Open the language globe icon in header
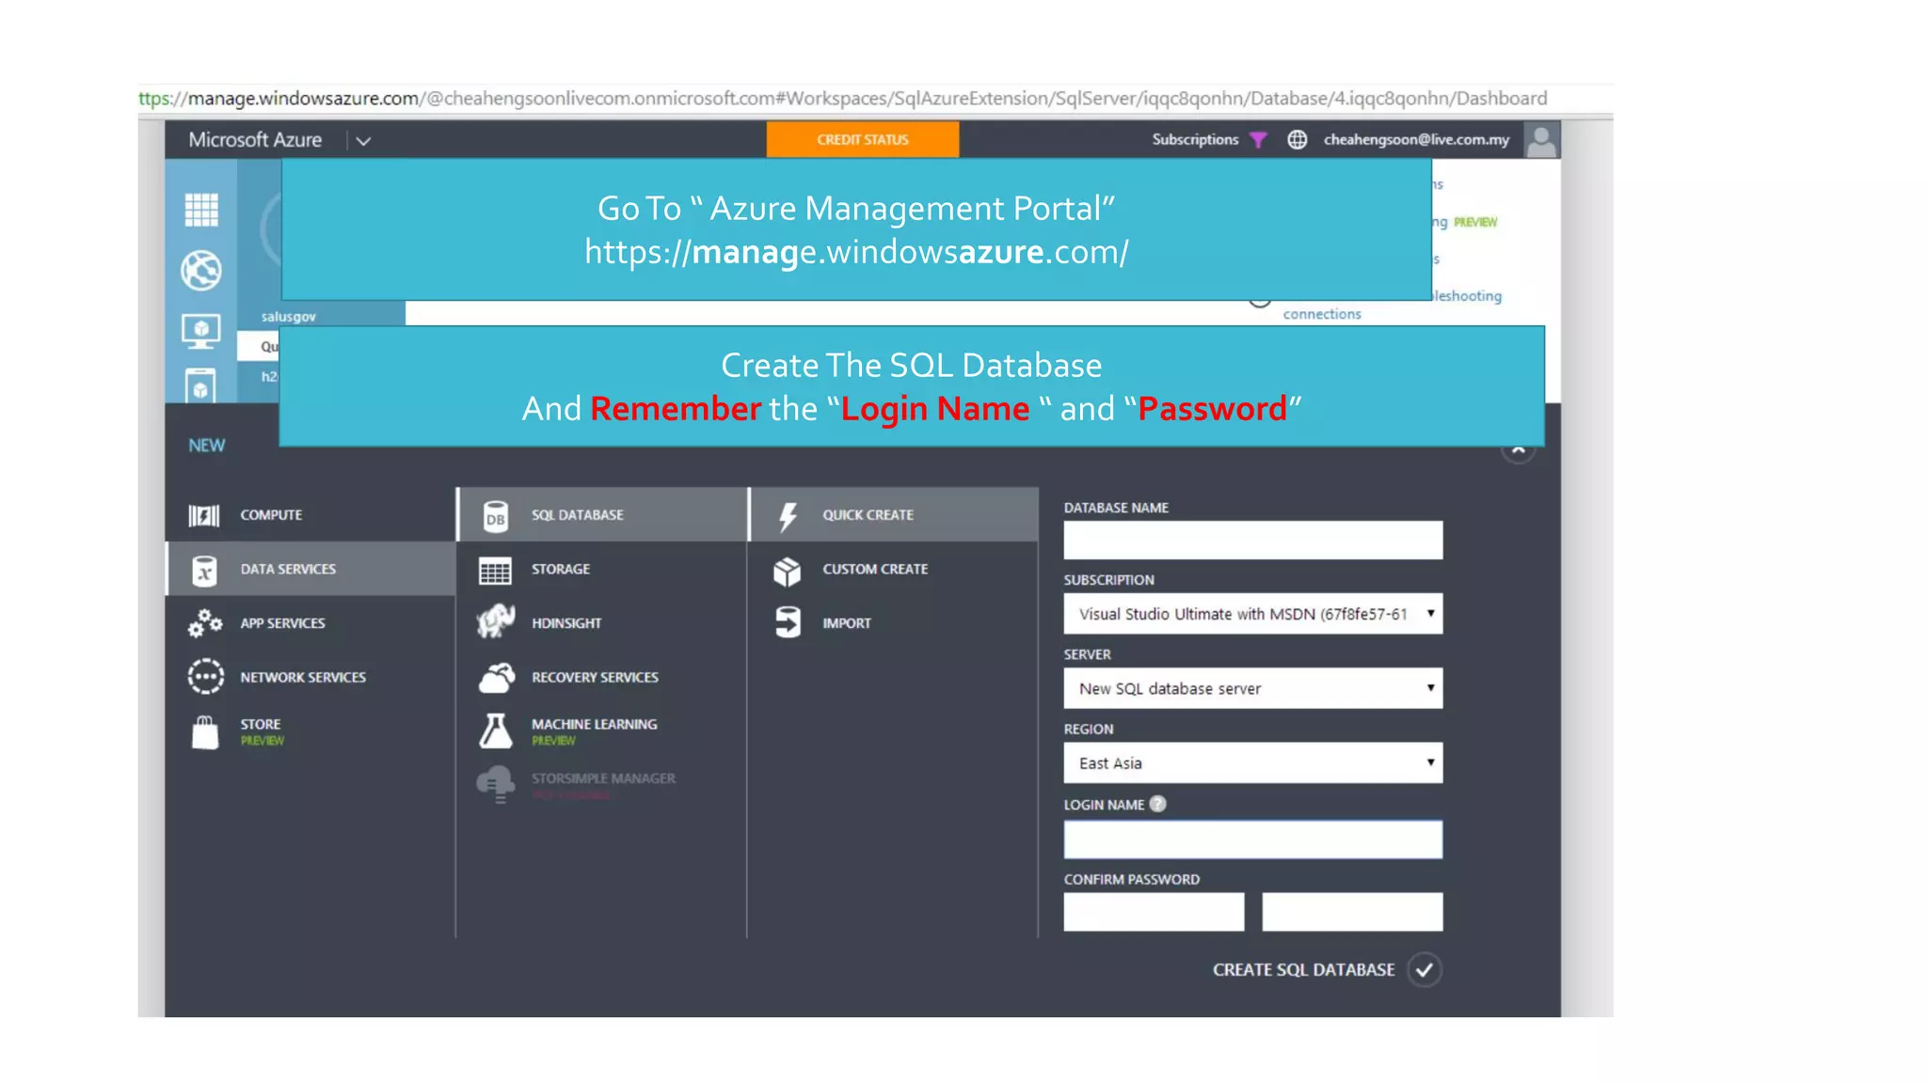The height and width of the screenshot is (1083, 1927). 1297,140
